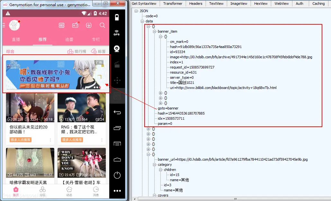Screen dimensions: 331x201
Task: Tap the warning triangle in status bar
Action: (x=8, y=13)
